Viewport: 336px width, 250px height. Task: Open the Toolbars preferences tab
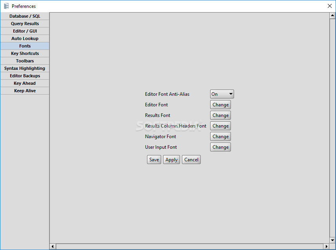tap(25, 61)
